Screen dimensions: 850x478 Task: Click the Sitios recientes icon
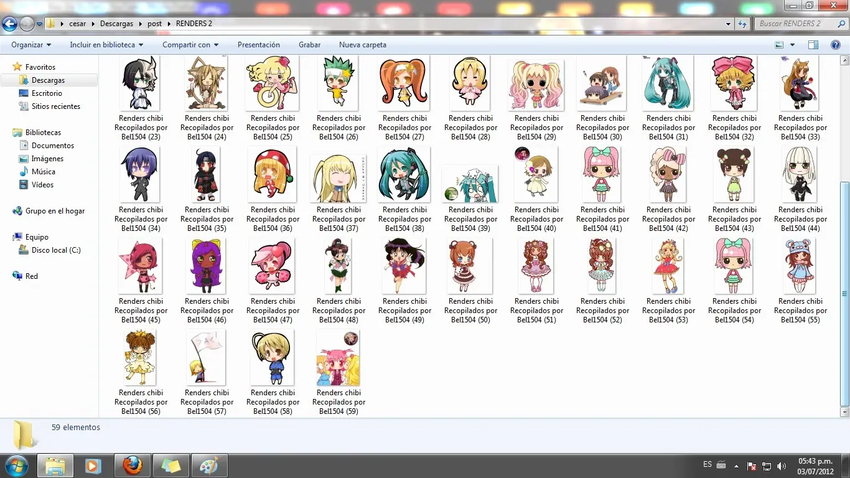(24, 106)
